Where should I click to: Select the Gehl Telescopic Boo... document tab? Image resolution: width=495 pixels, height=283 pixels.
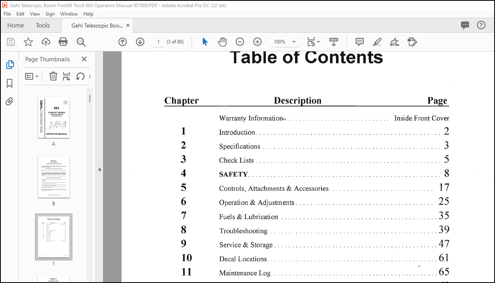[97, 26]
